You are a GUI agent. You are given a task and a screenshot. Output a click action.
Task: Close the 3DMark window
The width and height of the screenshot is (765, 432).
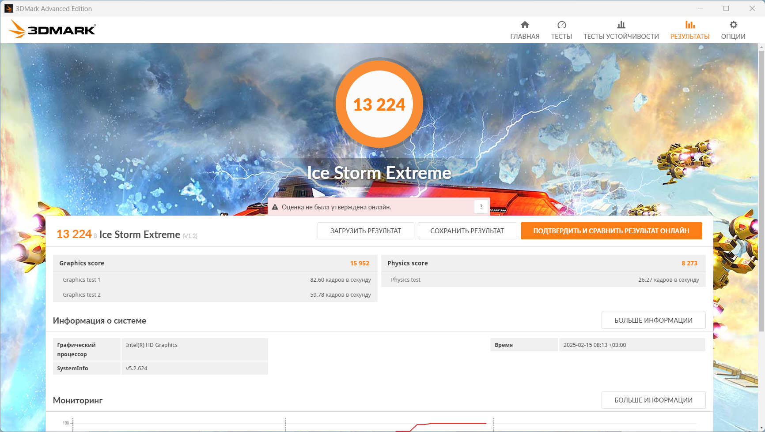pos(752,8)
